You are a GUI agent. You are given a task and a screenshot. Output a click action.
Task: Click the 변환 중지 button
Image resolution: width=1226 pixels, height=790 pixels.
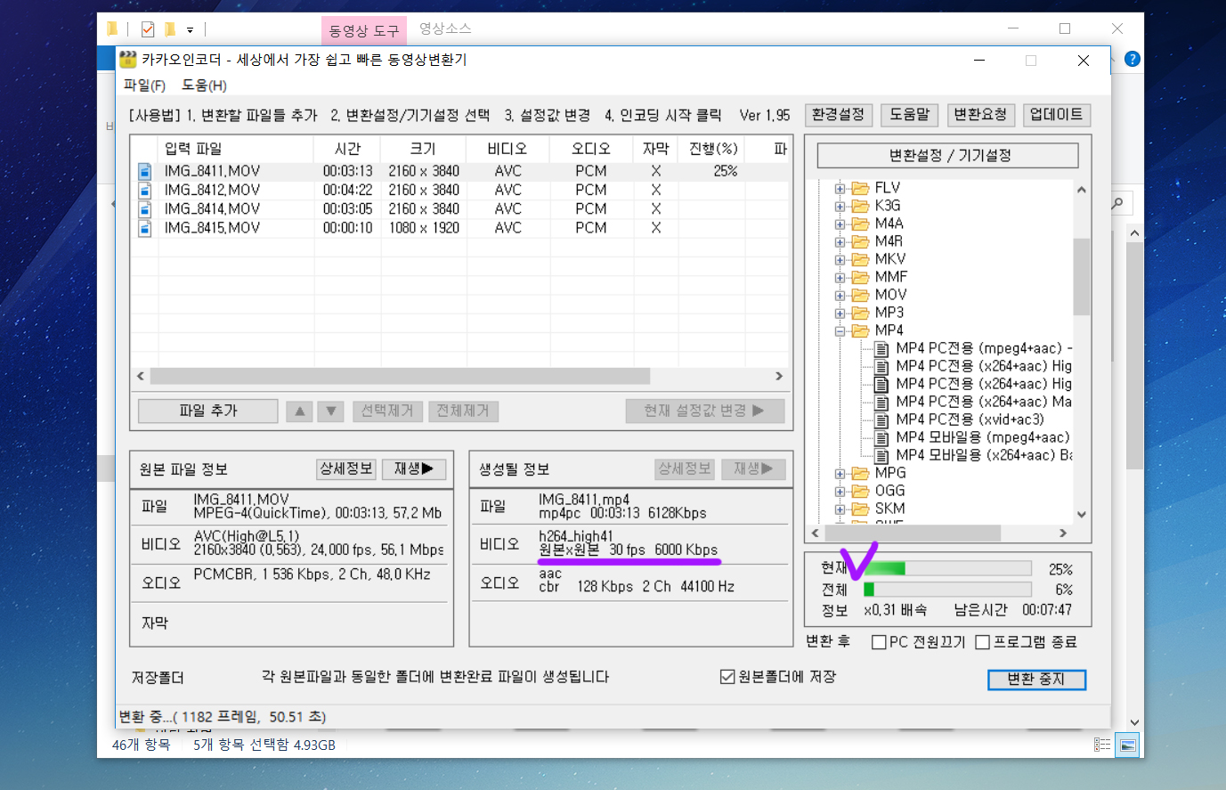[x=1036, y=680]
